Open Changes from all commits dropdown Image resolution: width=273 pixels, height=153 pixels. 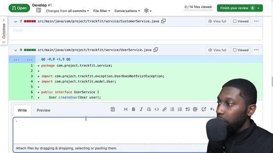click(x=67, y=11)
